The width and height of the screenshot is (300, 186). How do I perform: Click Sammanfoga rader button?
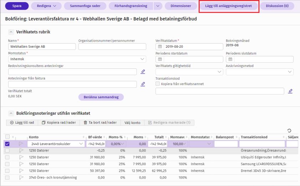tap(85, 6)
